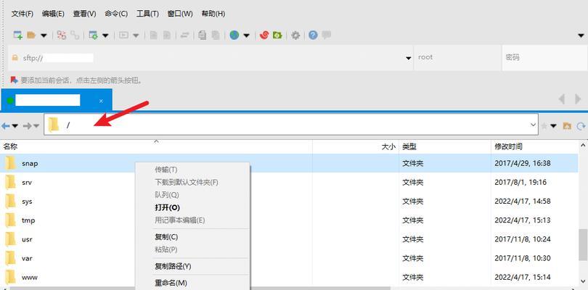This screenshot has height=290, width=588.
Task: Expand toolbar overflow arrow at far right
Action: pos(581,36)
